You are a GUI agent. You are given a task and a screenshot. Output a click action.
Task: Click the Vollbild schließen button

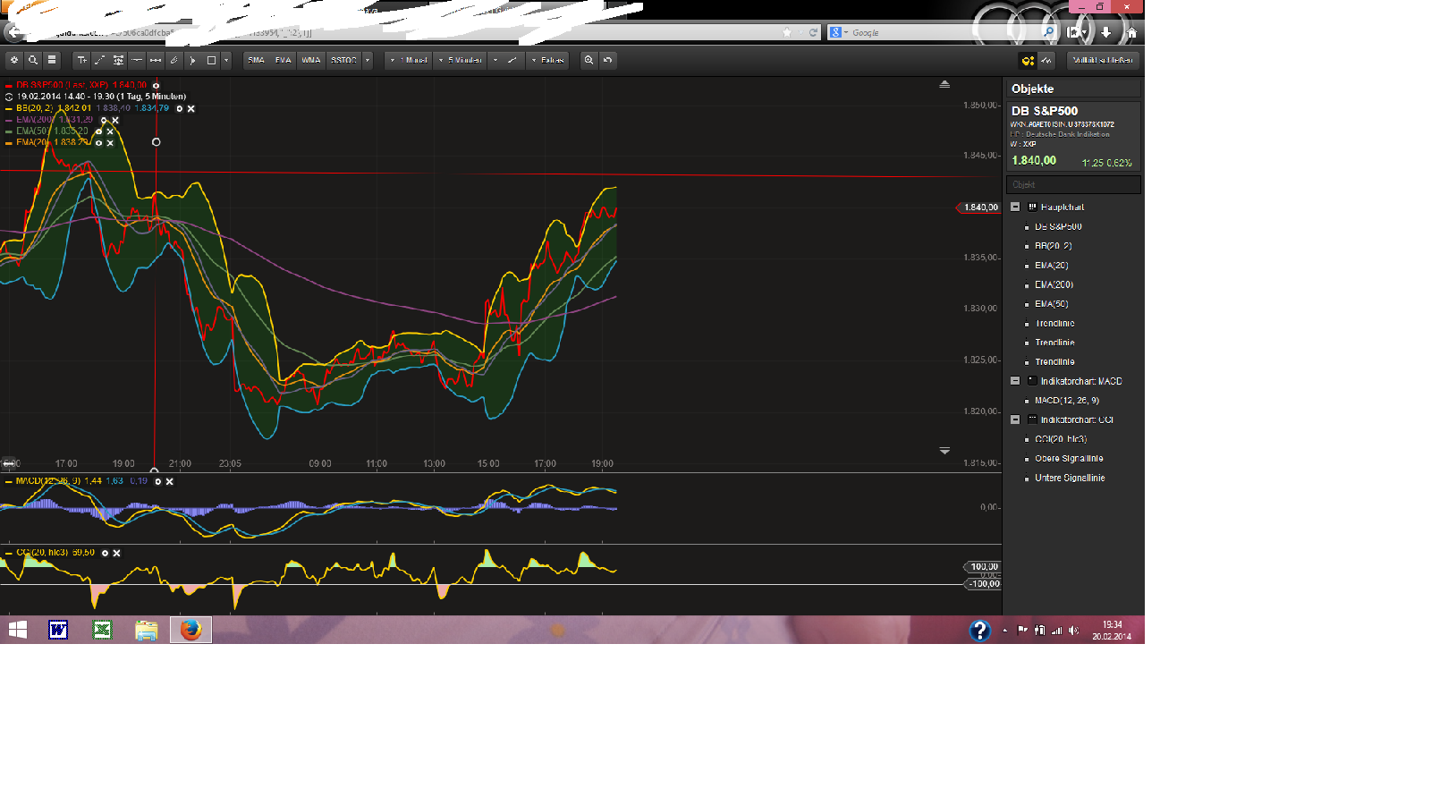pos(1103,60)
